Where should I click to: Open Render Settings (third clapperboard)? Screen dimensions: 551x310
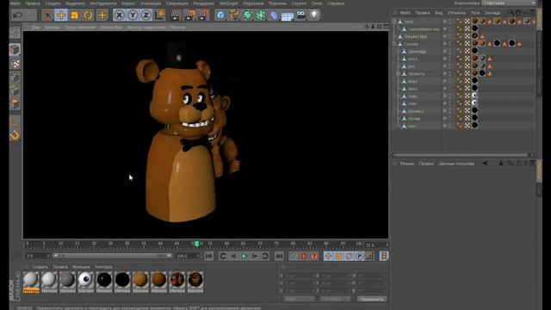point(203,15)
